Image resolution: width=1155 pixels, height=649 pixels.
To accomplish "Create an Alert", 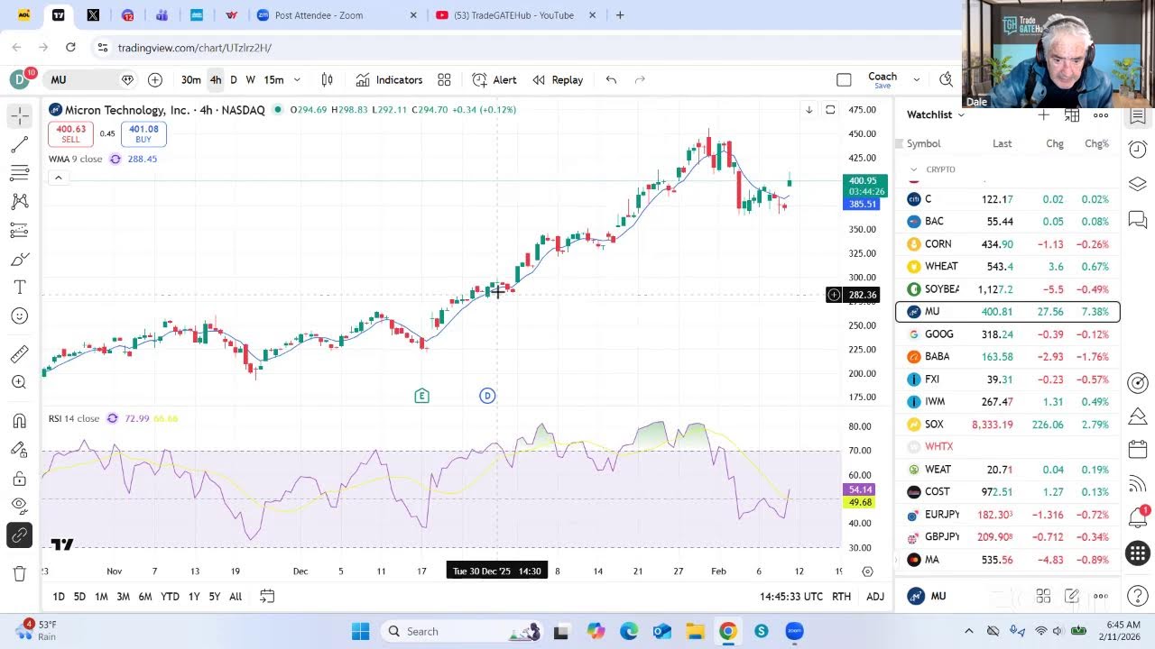I will click(x=494, y=79).
